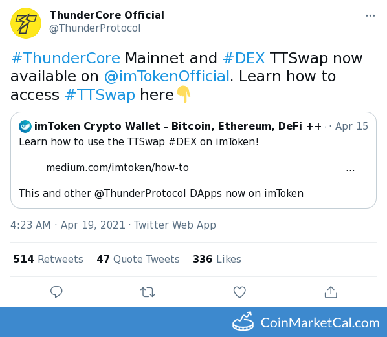Screen dimensions: 387x337
Task: Open the medium.com/imtoken/how-to link
Action: (118, 168)
